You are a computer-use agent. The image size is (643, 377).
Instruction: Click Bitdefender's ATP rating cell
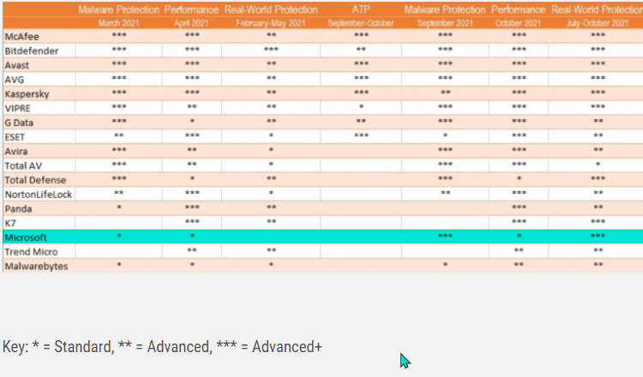pyautogui.click(x=361, y=50)
